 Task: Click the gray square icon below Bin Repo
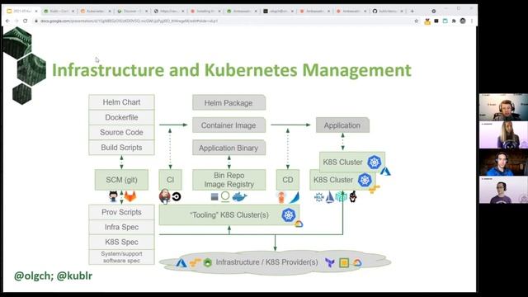(214, 196)
